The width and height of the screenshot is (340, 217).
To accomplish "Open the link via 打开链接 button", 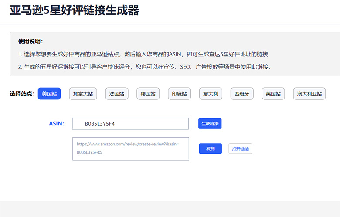I will coord(240,149).
